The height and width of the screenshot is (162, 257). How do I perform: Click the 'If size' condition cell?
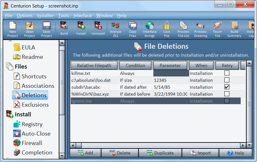click(136, 80)
